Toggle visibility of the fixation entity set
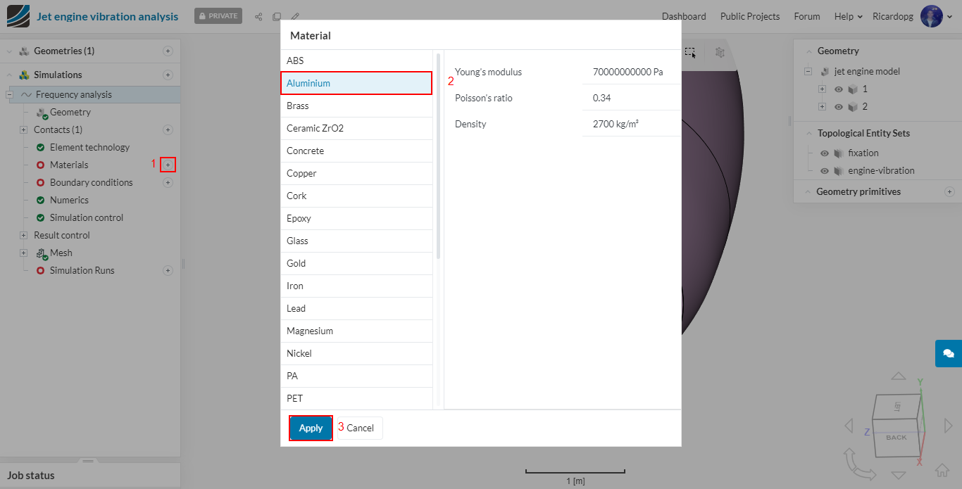Image resolution: width=962 pixels, height=489 pixels. coord(825,153)
